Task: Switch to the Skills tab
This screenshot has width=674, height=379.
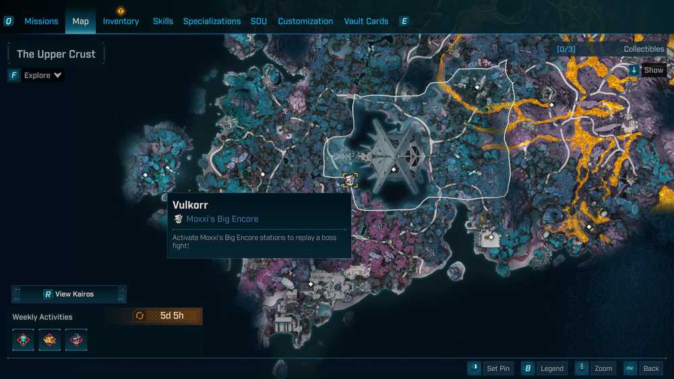Action: 163,21
